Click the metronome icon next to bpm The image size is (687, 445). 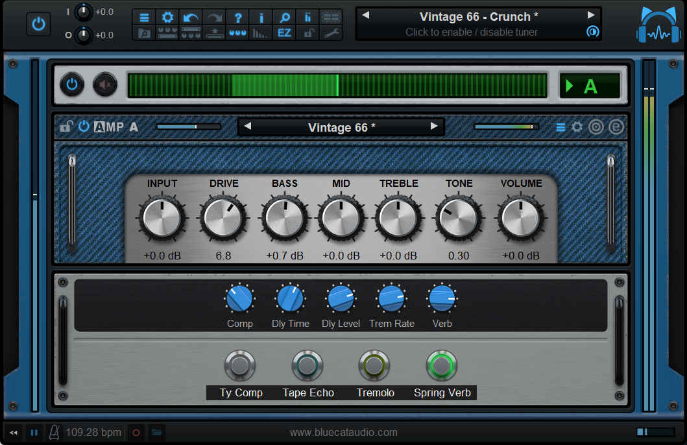[x=55, y=432]
